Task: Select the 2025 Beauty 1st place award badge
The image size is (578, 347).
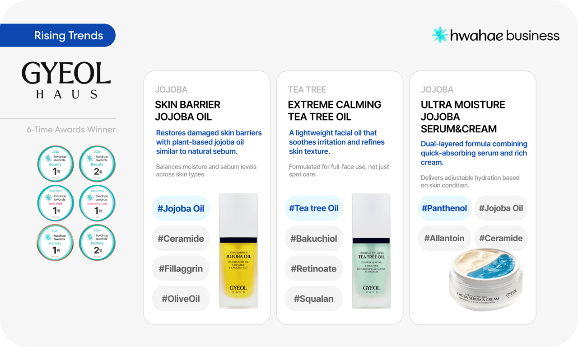Action: [56, 164]
